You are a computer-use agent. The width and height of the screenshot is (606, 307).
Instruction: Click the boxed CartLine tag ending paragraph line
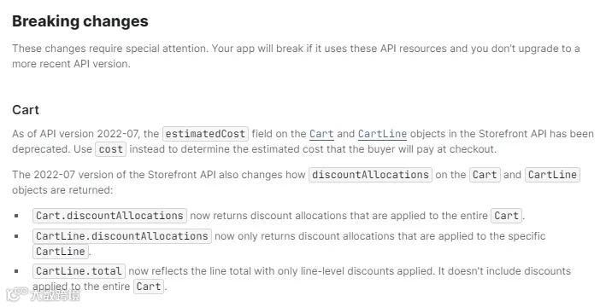[552, 175]
